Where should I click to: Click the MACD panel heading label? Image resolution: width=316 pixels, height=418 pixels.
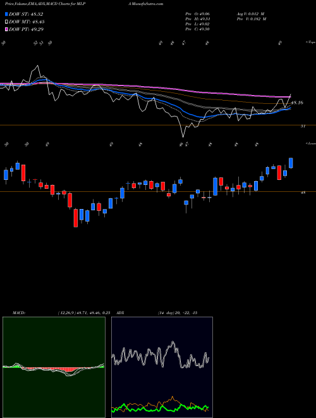coord(18,313)
